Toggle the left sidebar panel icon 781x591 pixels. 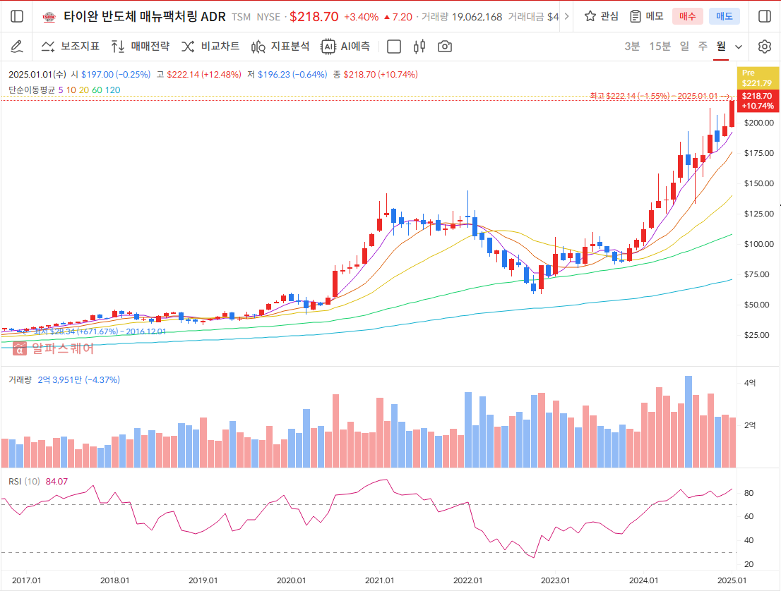pos(17,16)
